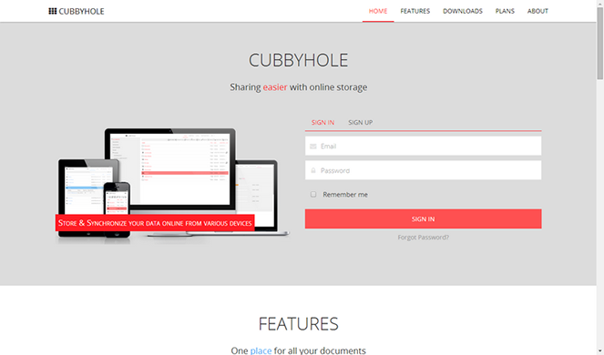Viewport: 604px width, 355px height.
Task: Click the lock icon in Password field
Action: (x=313, y=170)
